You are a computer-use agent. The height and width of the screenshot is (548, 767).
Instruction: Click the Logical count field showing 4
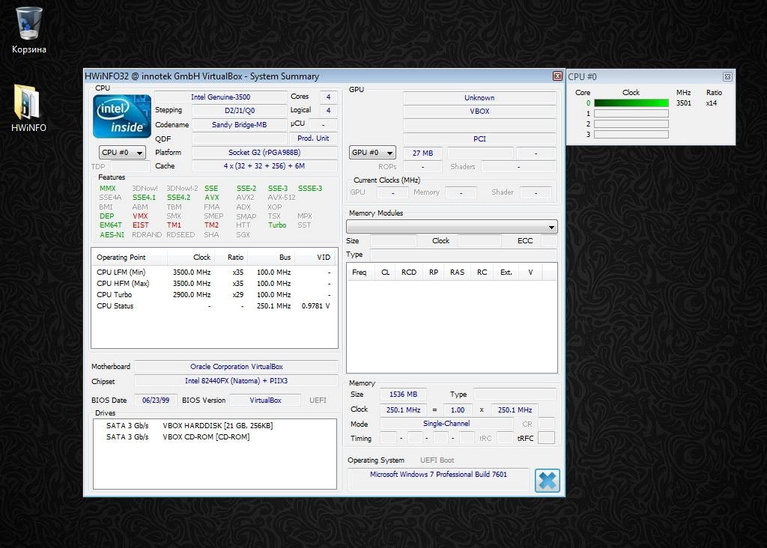point(328,111)
